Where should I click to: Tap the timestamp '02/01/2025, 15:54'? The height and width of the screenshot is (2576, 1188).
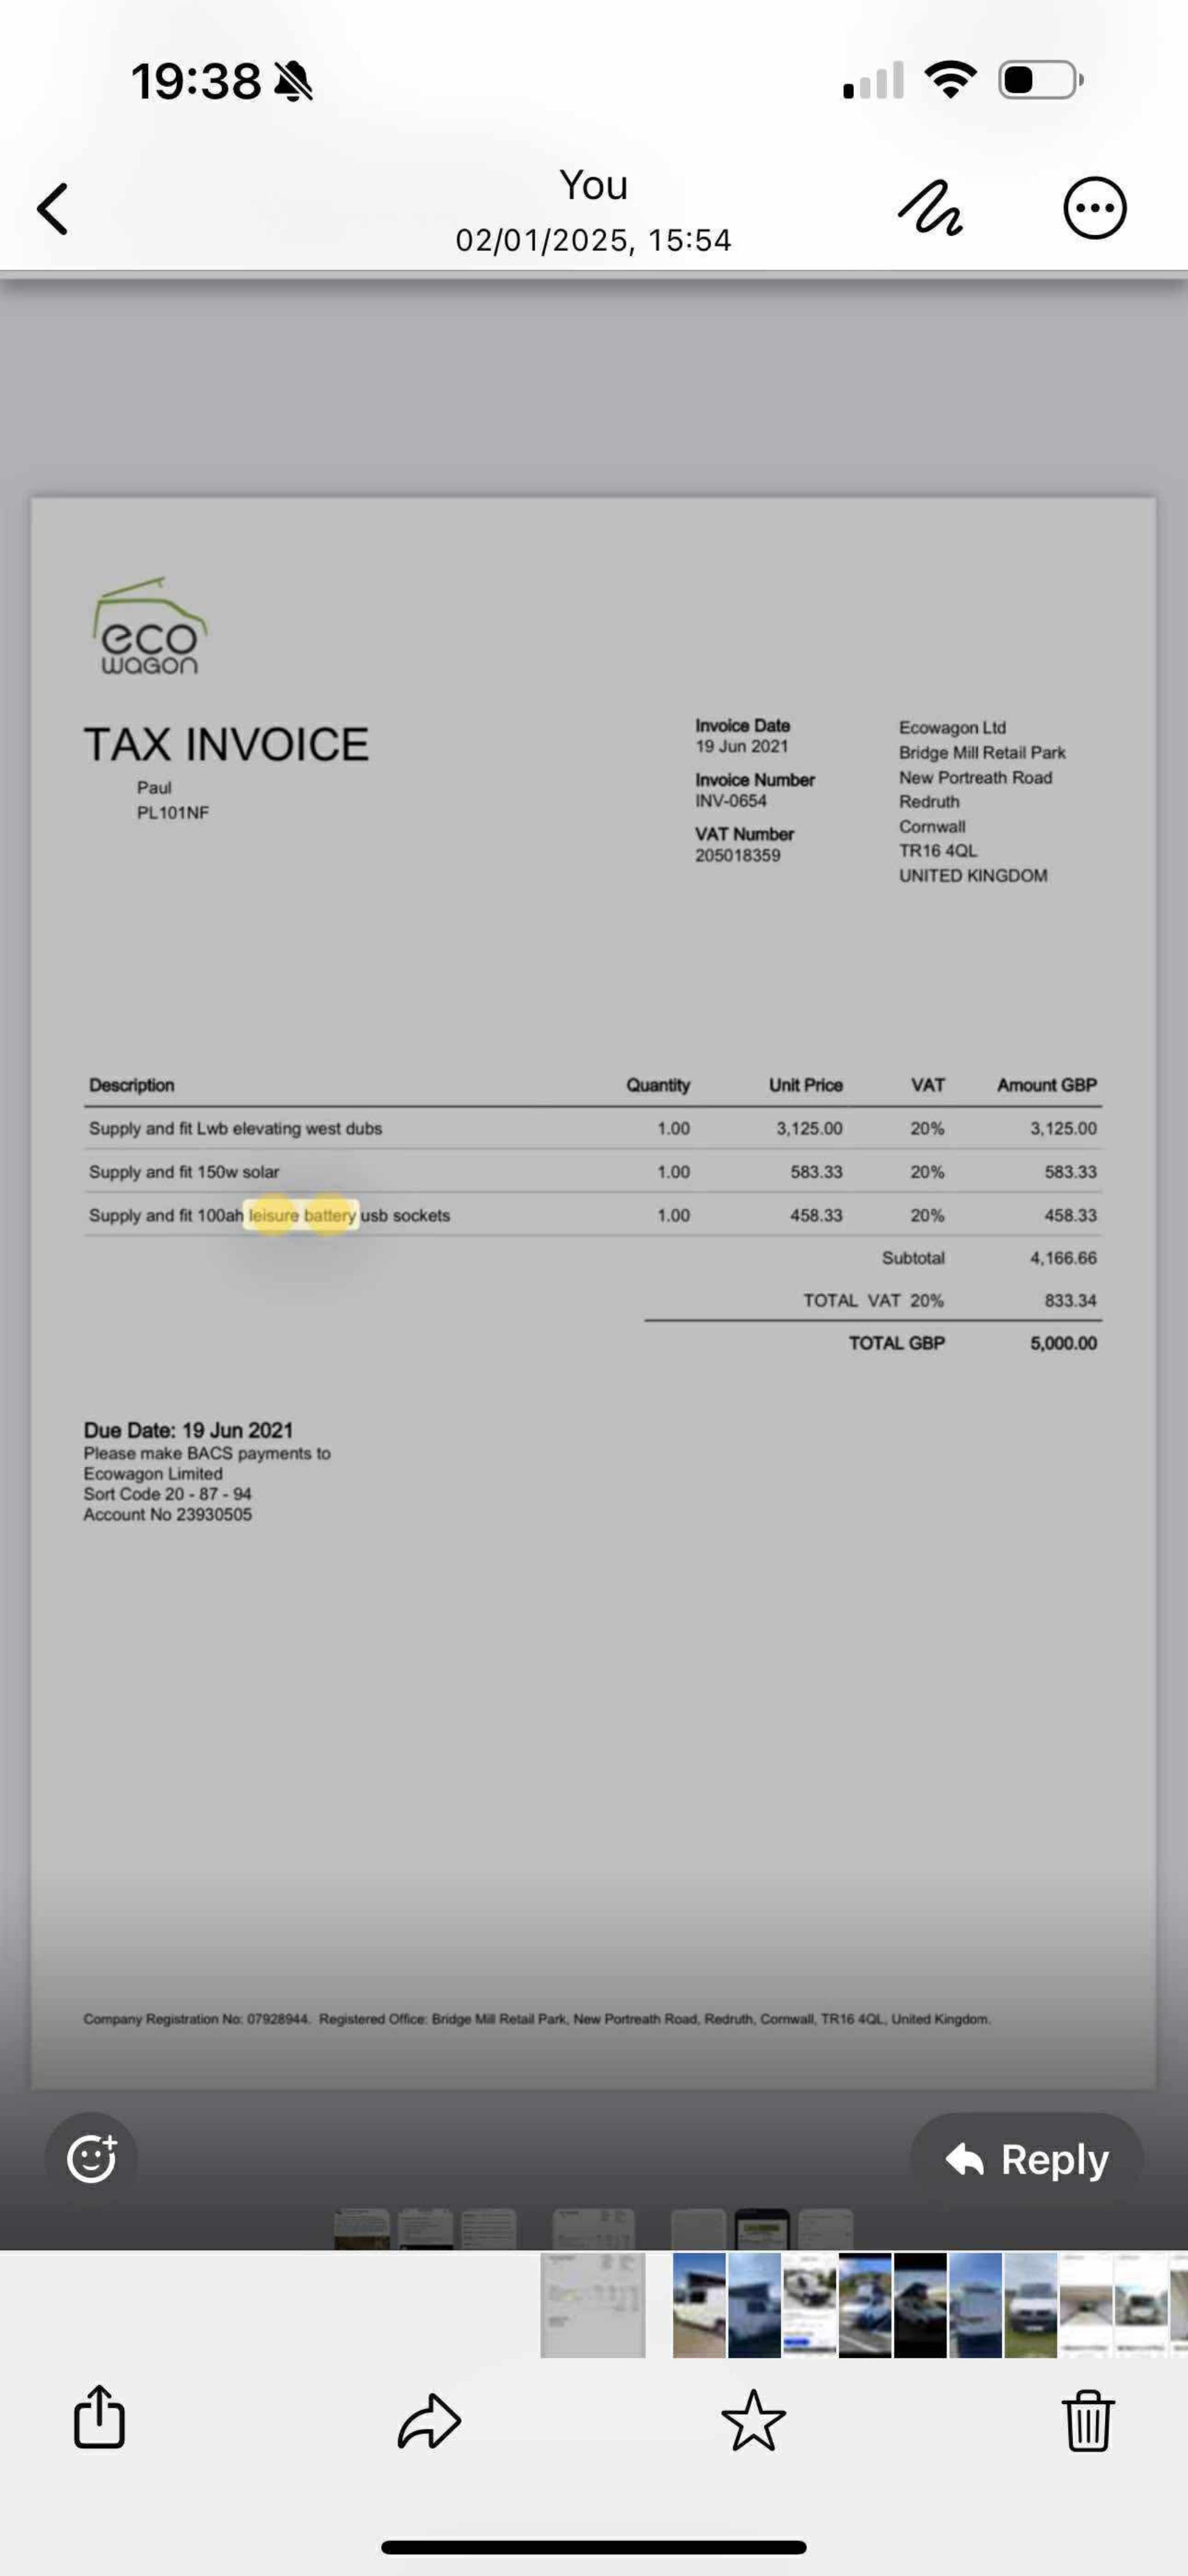click(x=593, y=240)
